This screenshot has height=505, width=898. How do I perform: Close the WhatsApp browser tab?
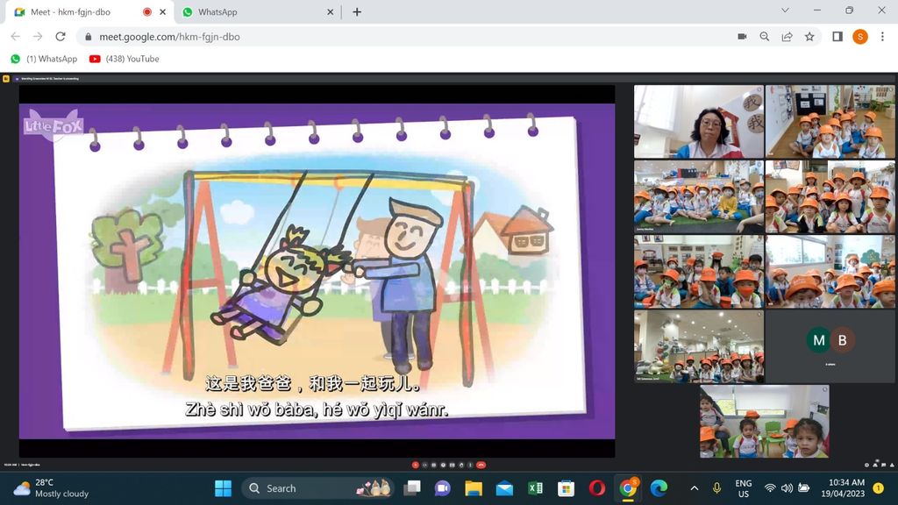click(x=330, y=12)
